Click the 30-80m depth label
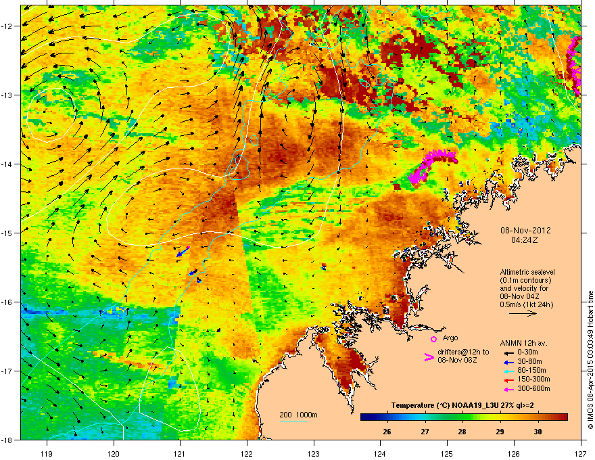Image resolution: width=595 pixels, height=460 pixels. pyautogui.click(x=529, y=362)
